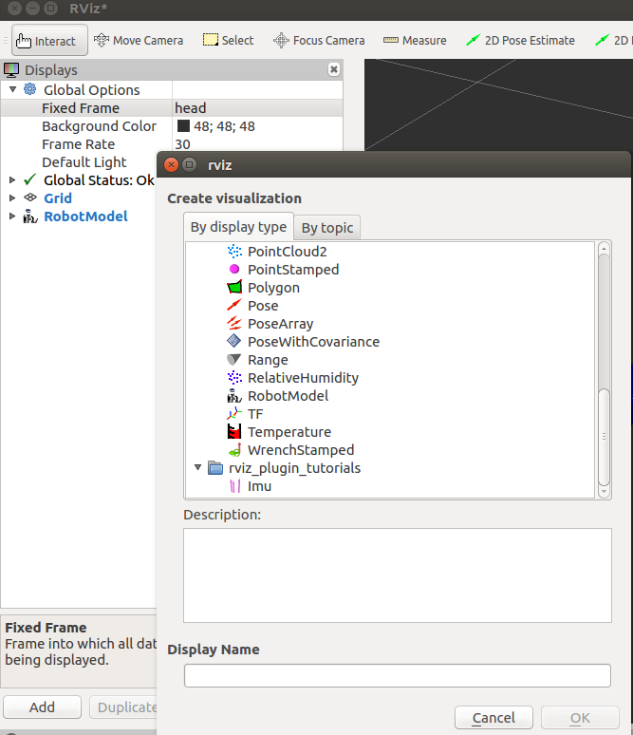Viewport: 633px width, 735px height.
Task: Click the Duplicate button
Action: tap(123, 707)
